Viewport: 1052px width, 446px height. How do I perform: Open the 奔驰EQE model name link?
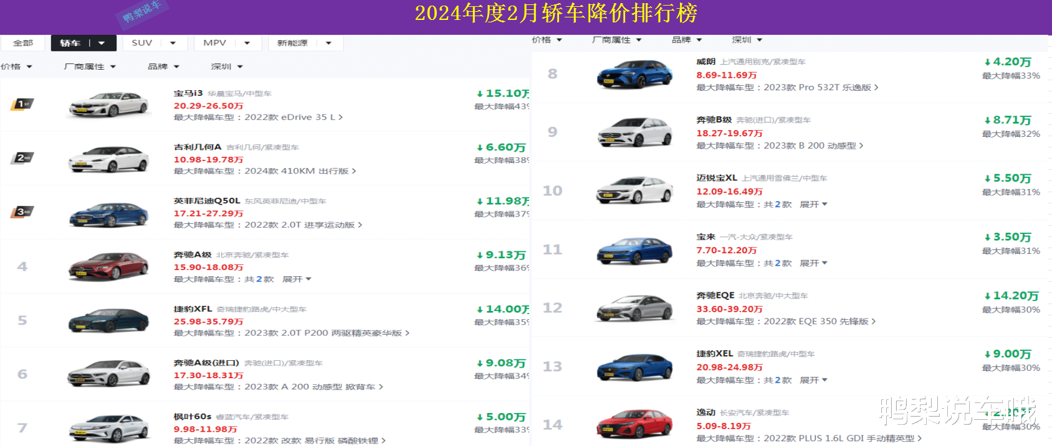[715, 295]
